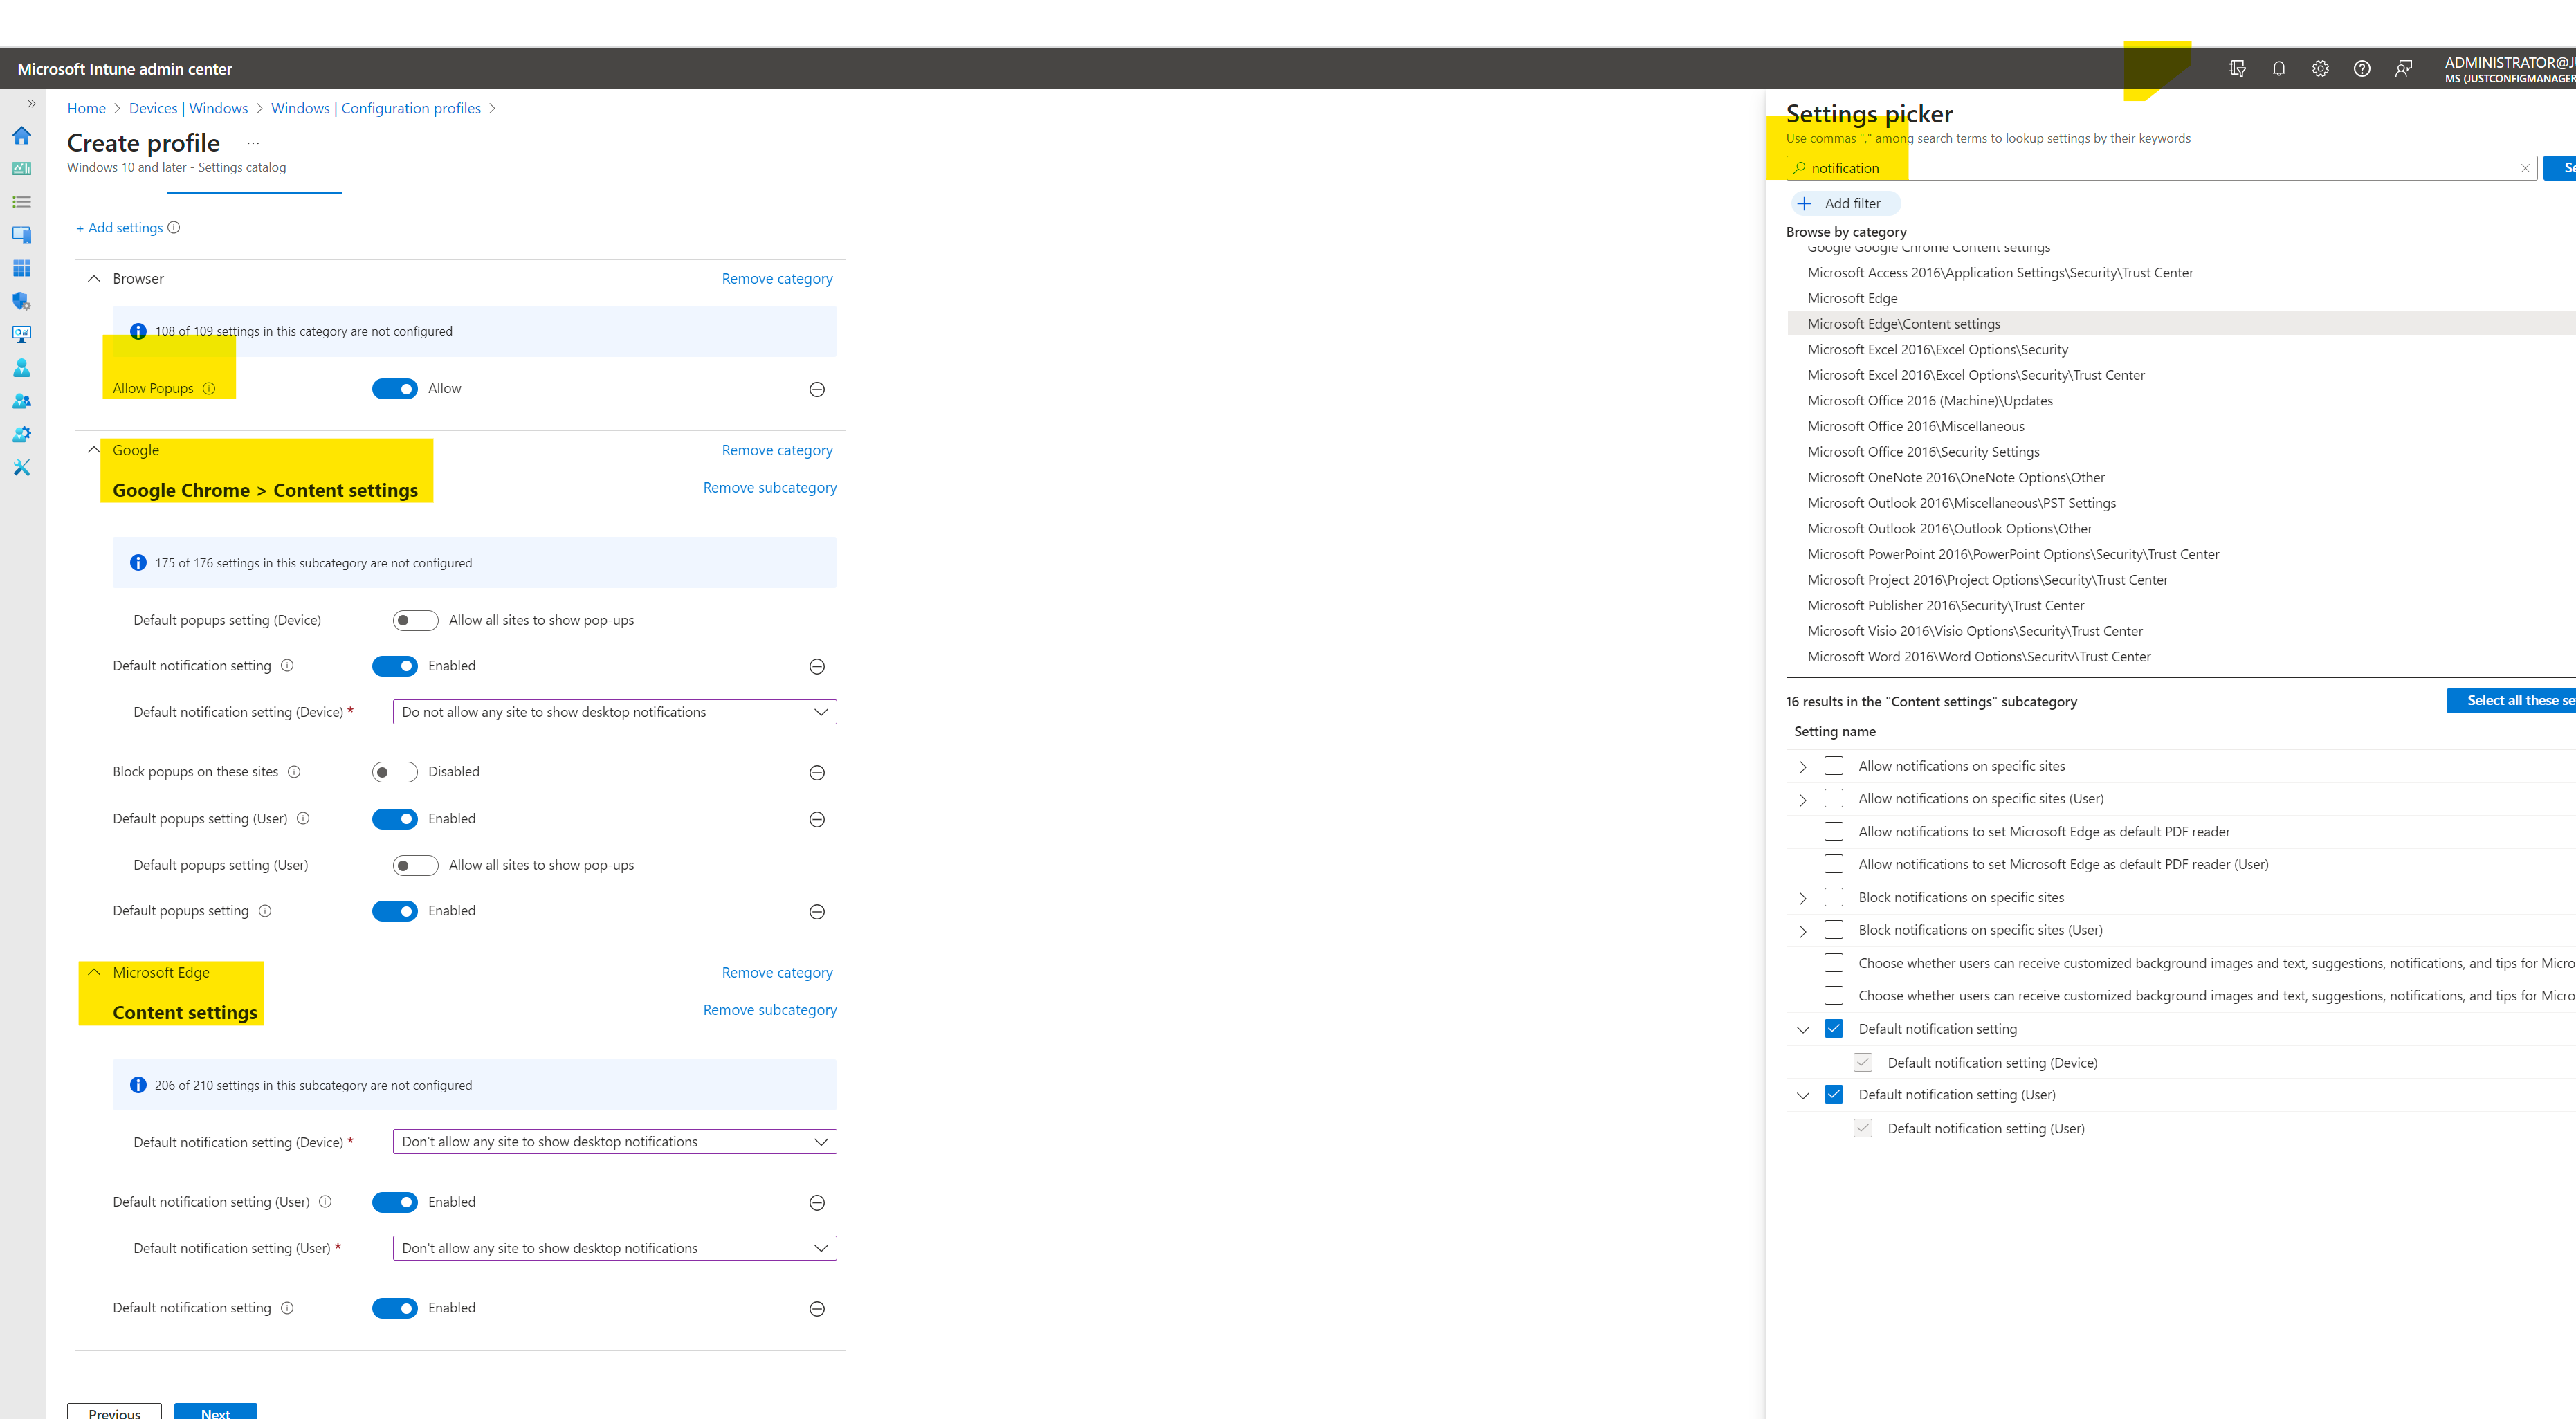This screenshot has height=1419, width=2576.
Task: Show info for Allow Popups setting
Action: coord(209,388)
